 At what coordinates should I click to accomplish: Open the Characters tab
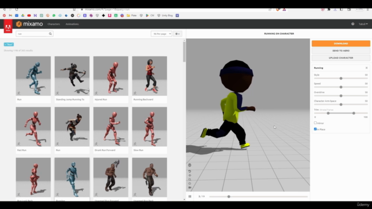pyautogui.click(x=53, y=24)
